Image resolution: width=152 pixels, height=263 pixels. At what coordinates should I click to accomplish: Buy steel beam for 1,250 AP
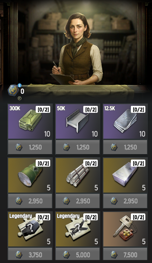(x=78, y=147)
